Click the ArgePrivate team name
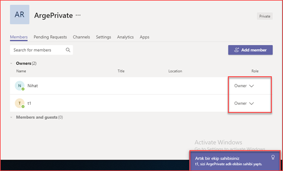This screenshot has height=171, width=283. tap(54, 15)
